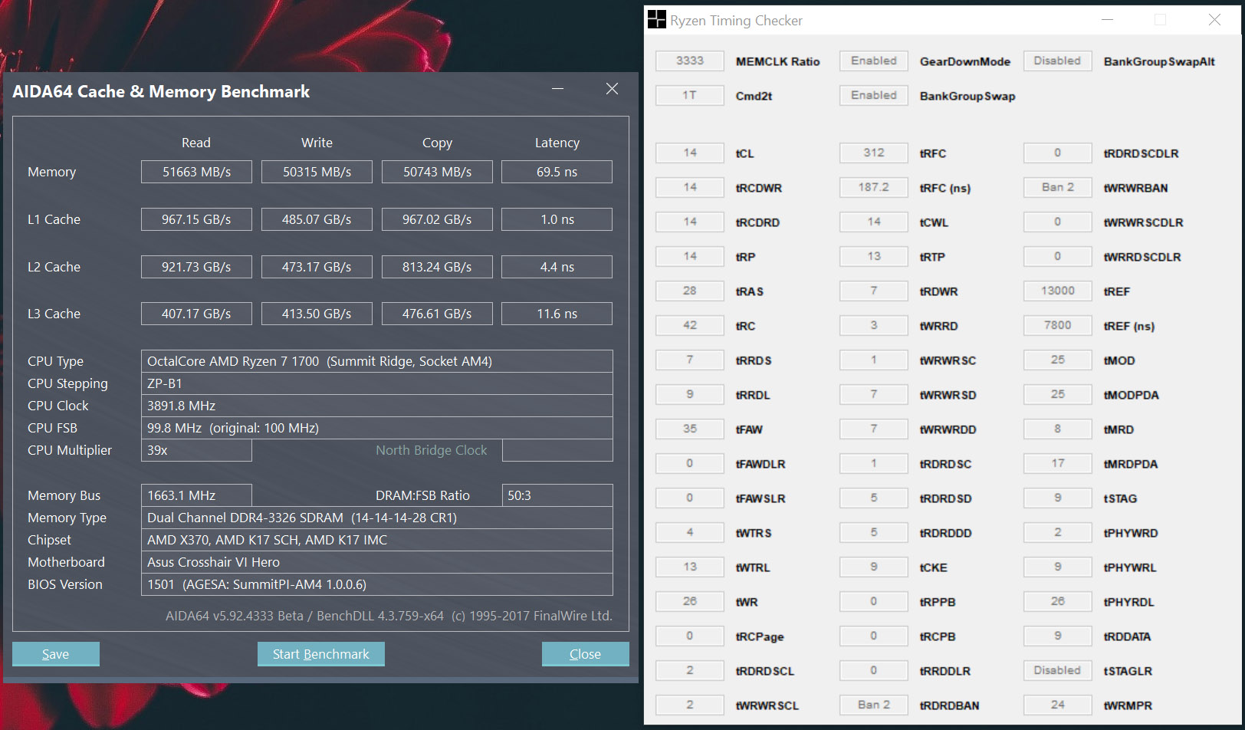Click the tWRMPR value 24

[1057, 705]
